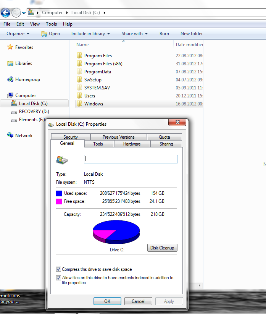Click the RECOVERY (D:) drive icon

(x=14, y=112)
